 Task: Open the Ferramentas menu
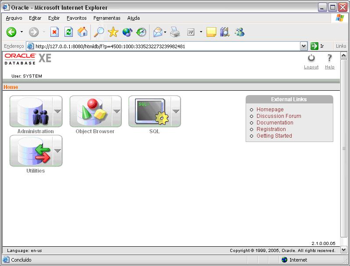tap(107, 18)
